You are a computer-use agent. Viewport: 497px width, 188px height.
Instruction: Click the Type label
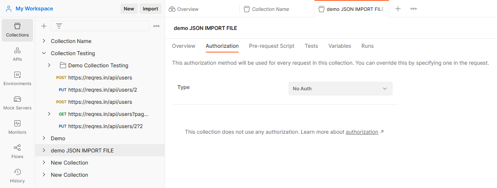click(x=183, y=87)
